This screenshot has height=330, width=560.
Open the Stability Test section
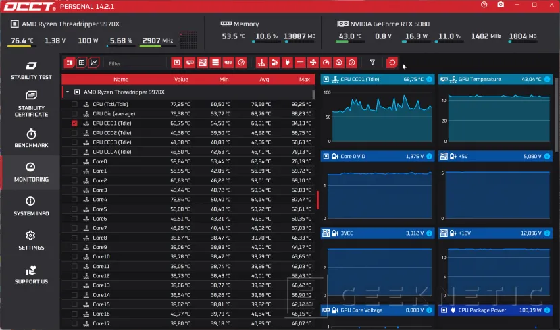31,70
